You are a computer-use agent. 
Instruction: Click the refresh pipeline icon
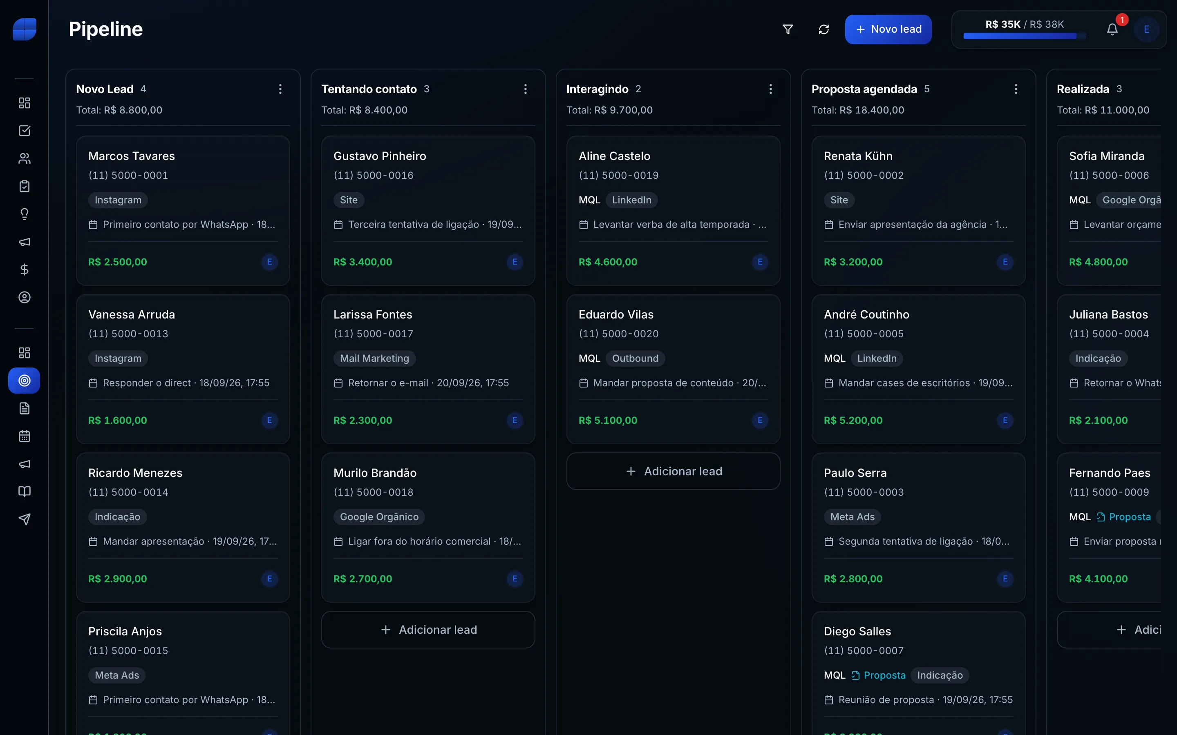click(x=823, y=29)
